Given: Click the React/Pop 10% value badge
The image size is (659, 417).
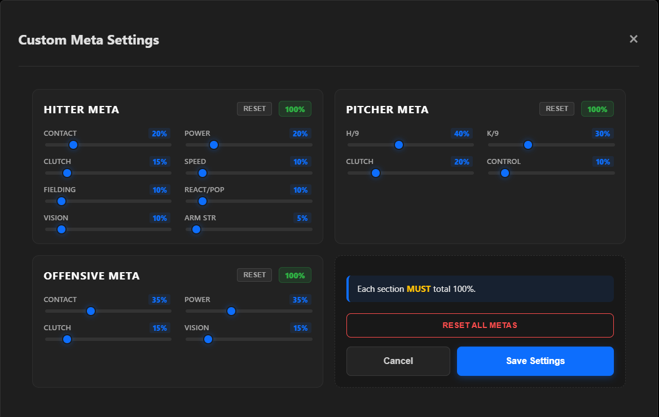Looking at the screenshot, I should 301,190.
